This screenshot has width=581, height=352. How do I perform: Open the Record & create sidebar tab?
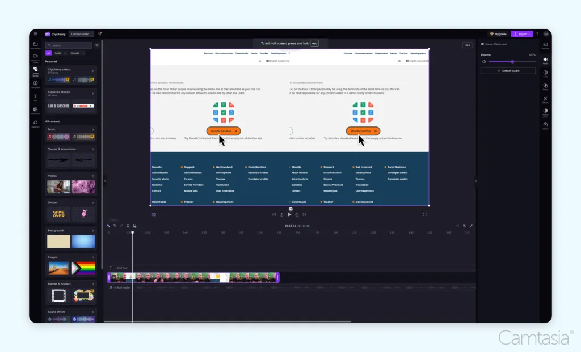click(36, 58)
